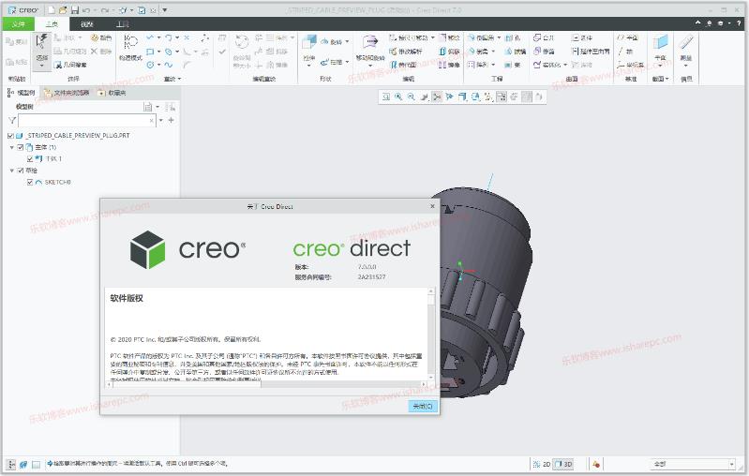This screenshot has height=476, width=749.
Task: Collapse the 草绘 tree node
Action: pos(11,171)
